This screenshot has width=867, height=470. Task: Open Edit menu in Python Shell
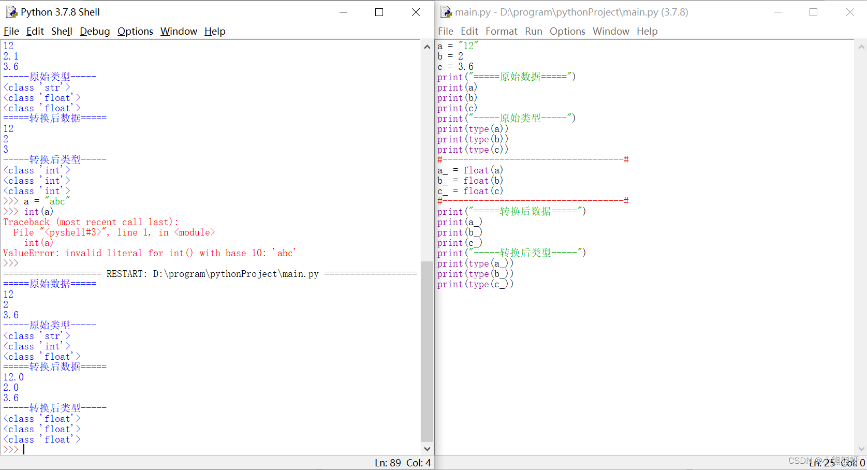35,32
